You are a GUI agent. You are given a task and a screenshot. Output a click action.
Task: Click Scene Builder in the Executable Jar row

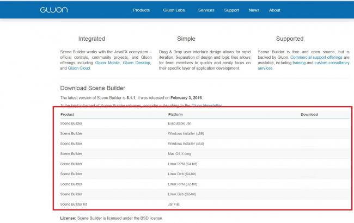tap(71, 123)
